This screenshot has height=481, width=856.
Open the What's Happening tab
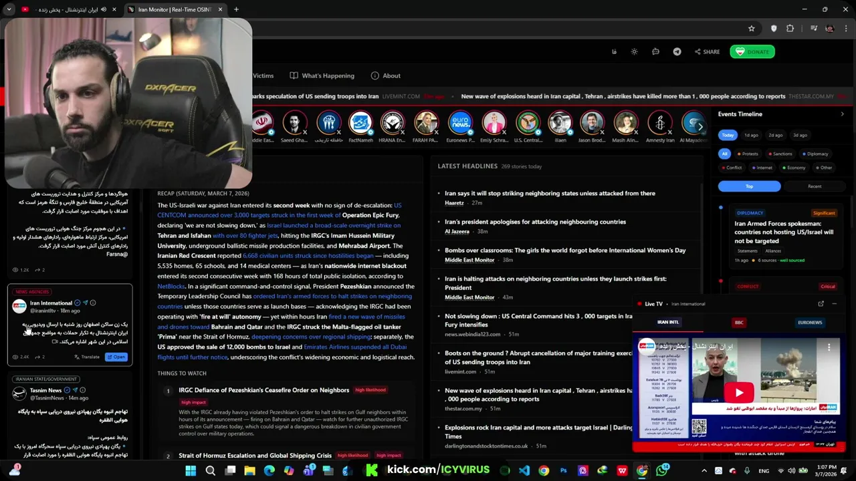(322, 75)
